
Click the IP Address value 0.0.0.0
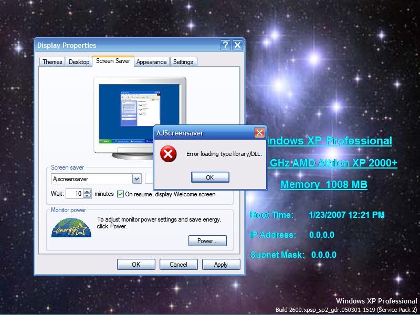(322, 235)
